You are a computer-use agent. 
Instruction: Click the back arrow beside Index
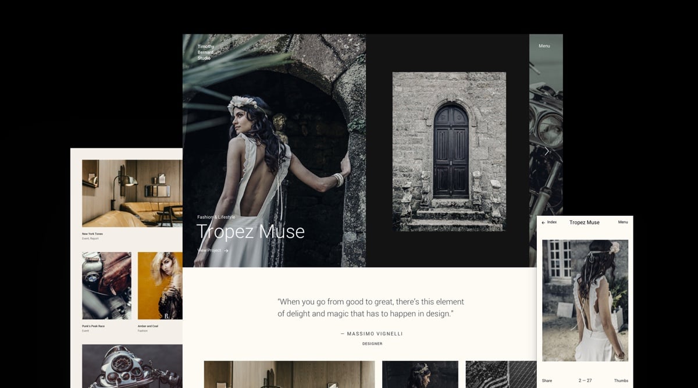click(x=543, y=223)
